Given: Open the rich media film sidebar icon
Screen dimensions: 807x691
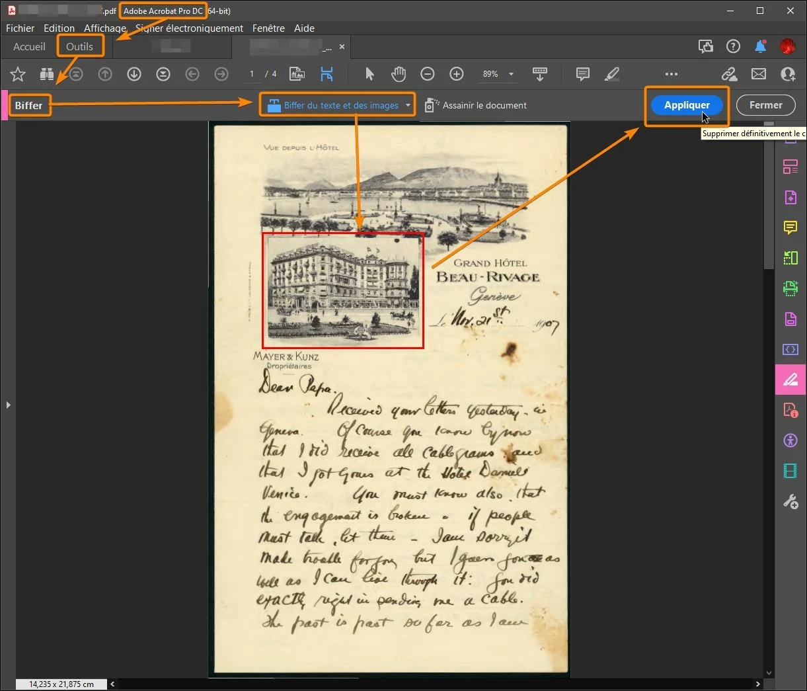Looking at the screenshot, I should point(790,471).
